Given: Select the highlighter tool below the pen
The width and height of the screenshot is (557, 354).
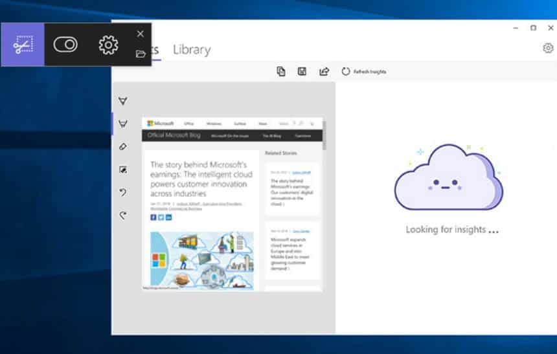Looking at the screenshot, I should coord(123,124).
